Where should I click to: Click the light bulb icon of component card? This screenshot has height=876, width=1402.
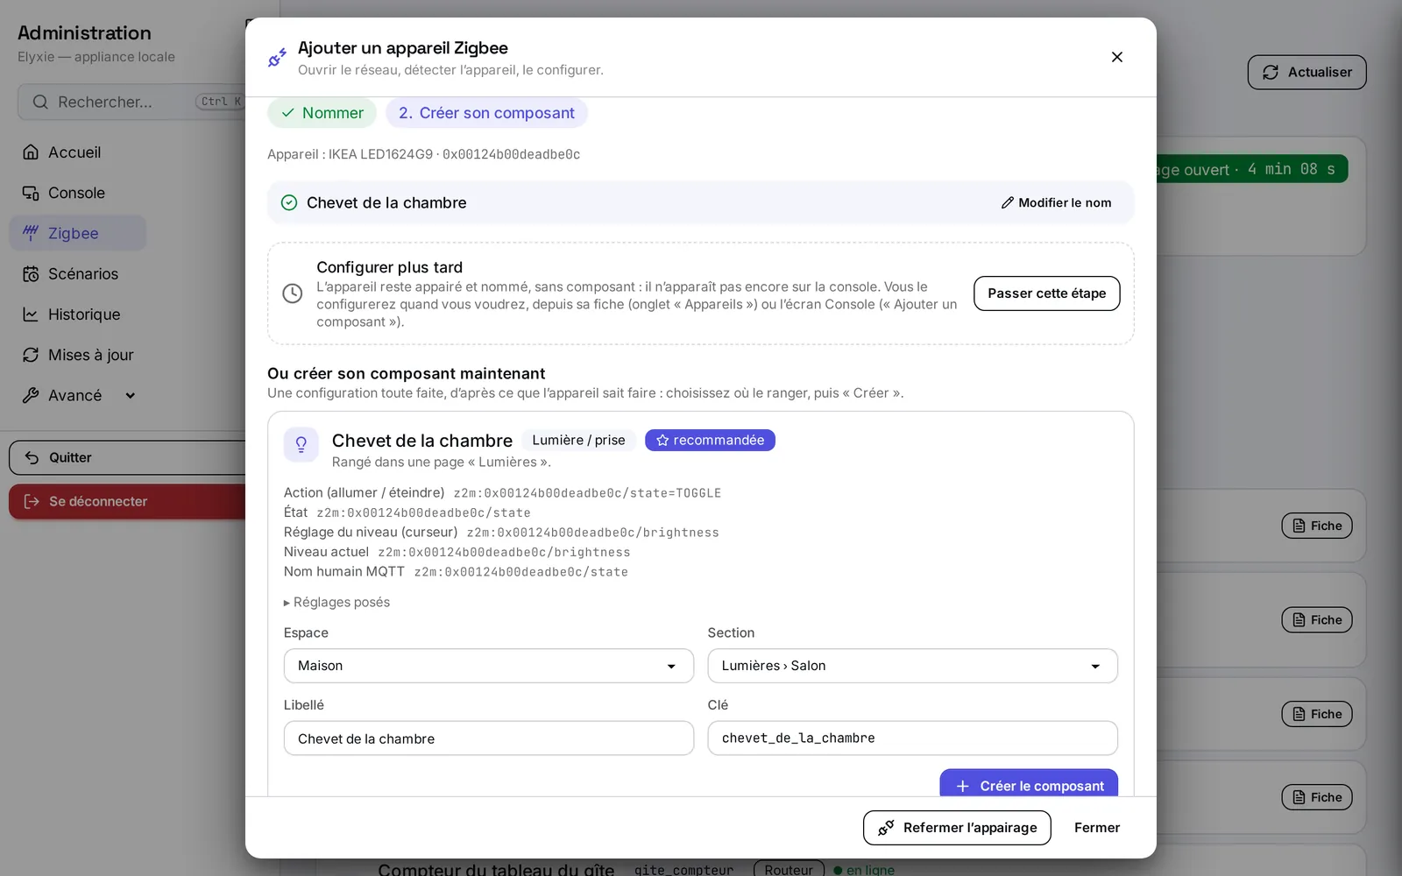pyautogui.click(x=301, y=445)
